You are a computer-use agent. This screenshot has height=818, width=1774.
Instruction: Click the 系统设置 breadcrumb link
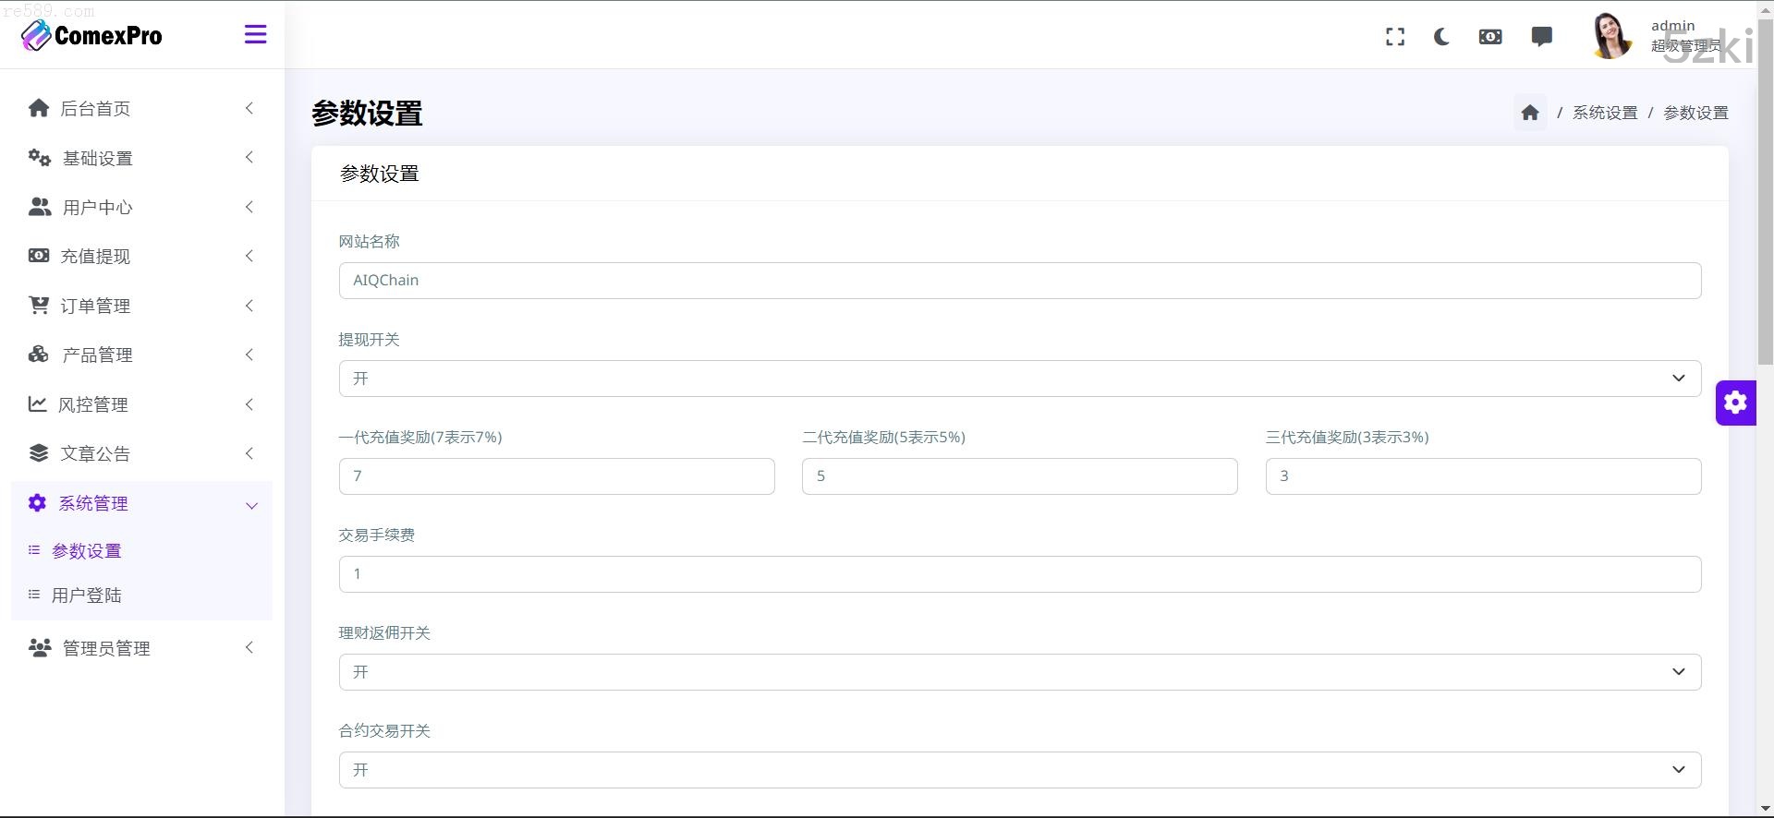pos(1604,113)
